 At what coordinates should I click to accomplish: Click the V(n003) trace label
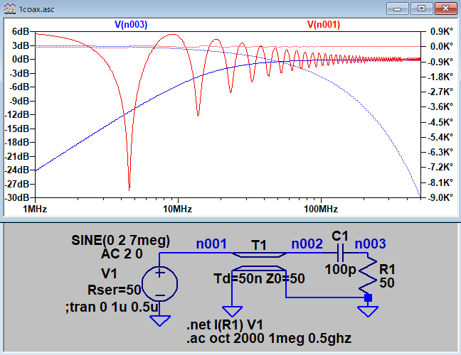point(131,24)
